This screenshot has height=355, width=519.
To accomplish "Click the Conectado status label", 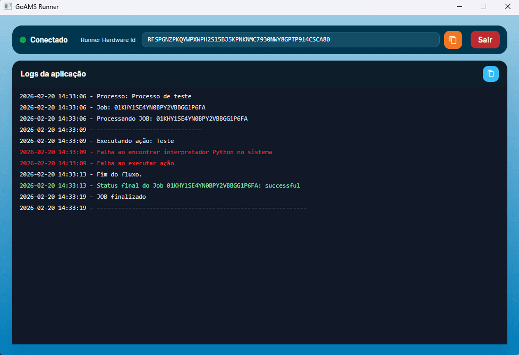I will (x=49, y=40).
